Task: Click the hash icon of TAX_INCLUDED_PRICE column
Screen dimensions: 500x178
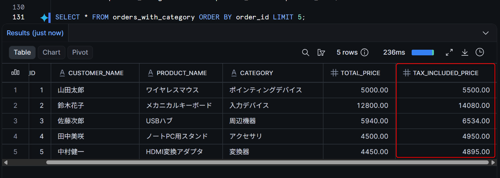Action: click(x=407, y=73)
